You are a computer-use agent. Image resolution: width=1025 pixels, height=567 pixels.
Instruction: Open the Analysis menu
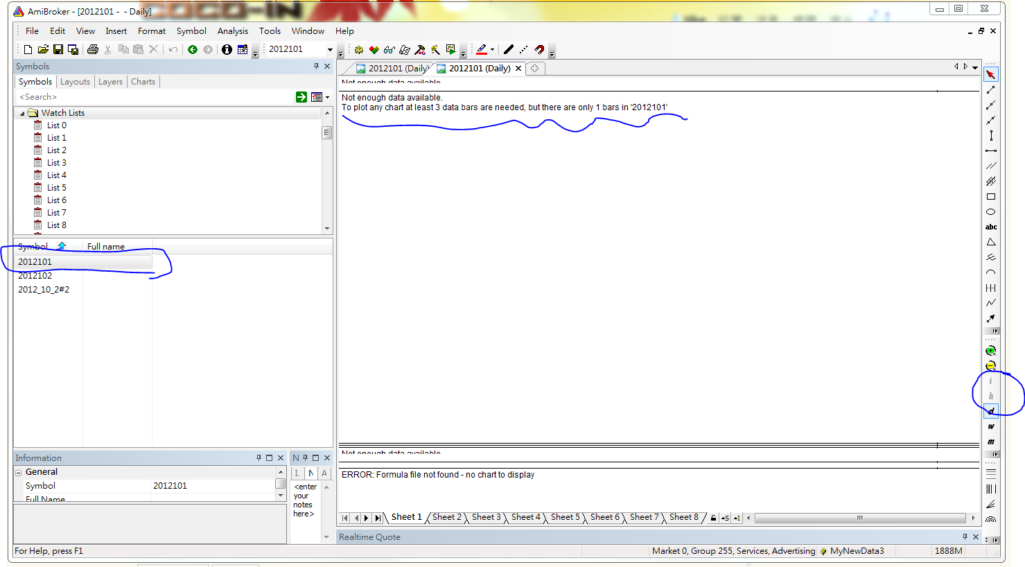232,30
